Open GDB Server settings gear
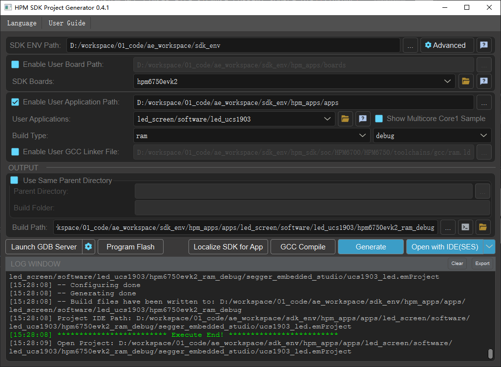This screenshot has height=367, width=501. (88, 246)
